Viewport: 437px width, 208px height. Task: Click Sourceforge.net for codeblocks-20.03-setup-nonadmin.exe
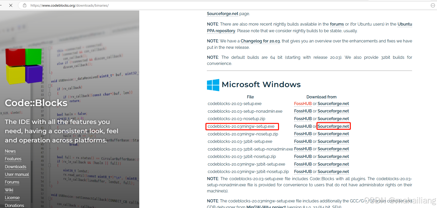[333, 111]
